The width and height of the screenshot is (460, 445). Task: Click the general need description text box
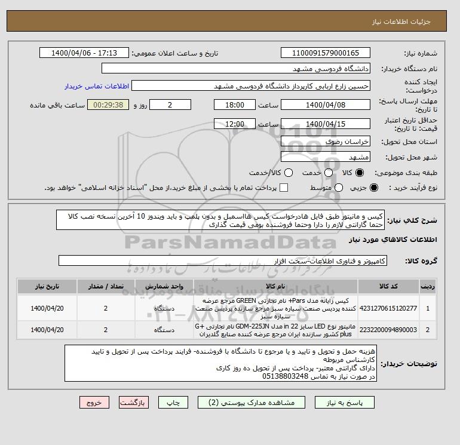(220, 220)
